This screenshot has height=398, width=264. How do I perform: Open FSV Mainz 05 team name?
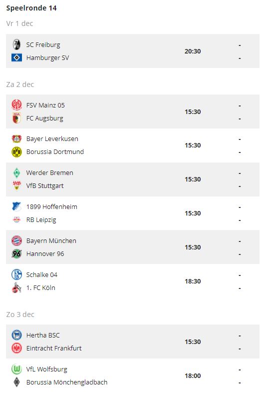tap(45, 105)
